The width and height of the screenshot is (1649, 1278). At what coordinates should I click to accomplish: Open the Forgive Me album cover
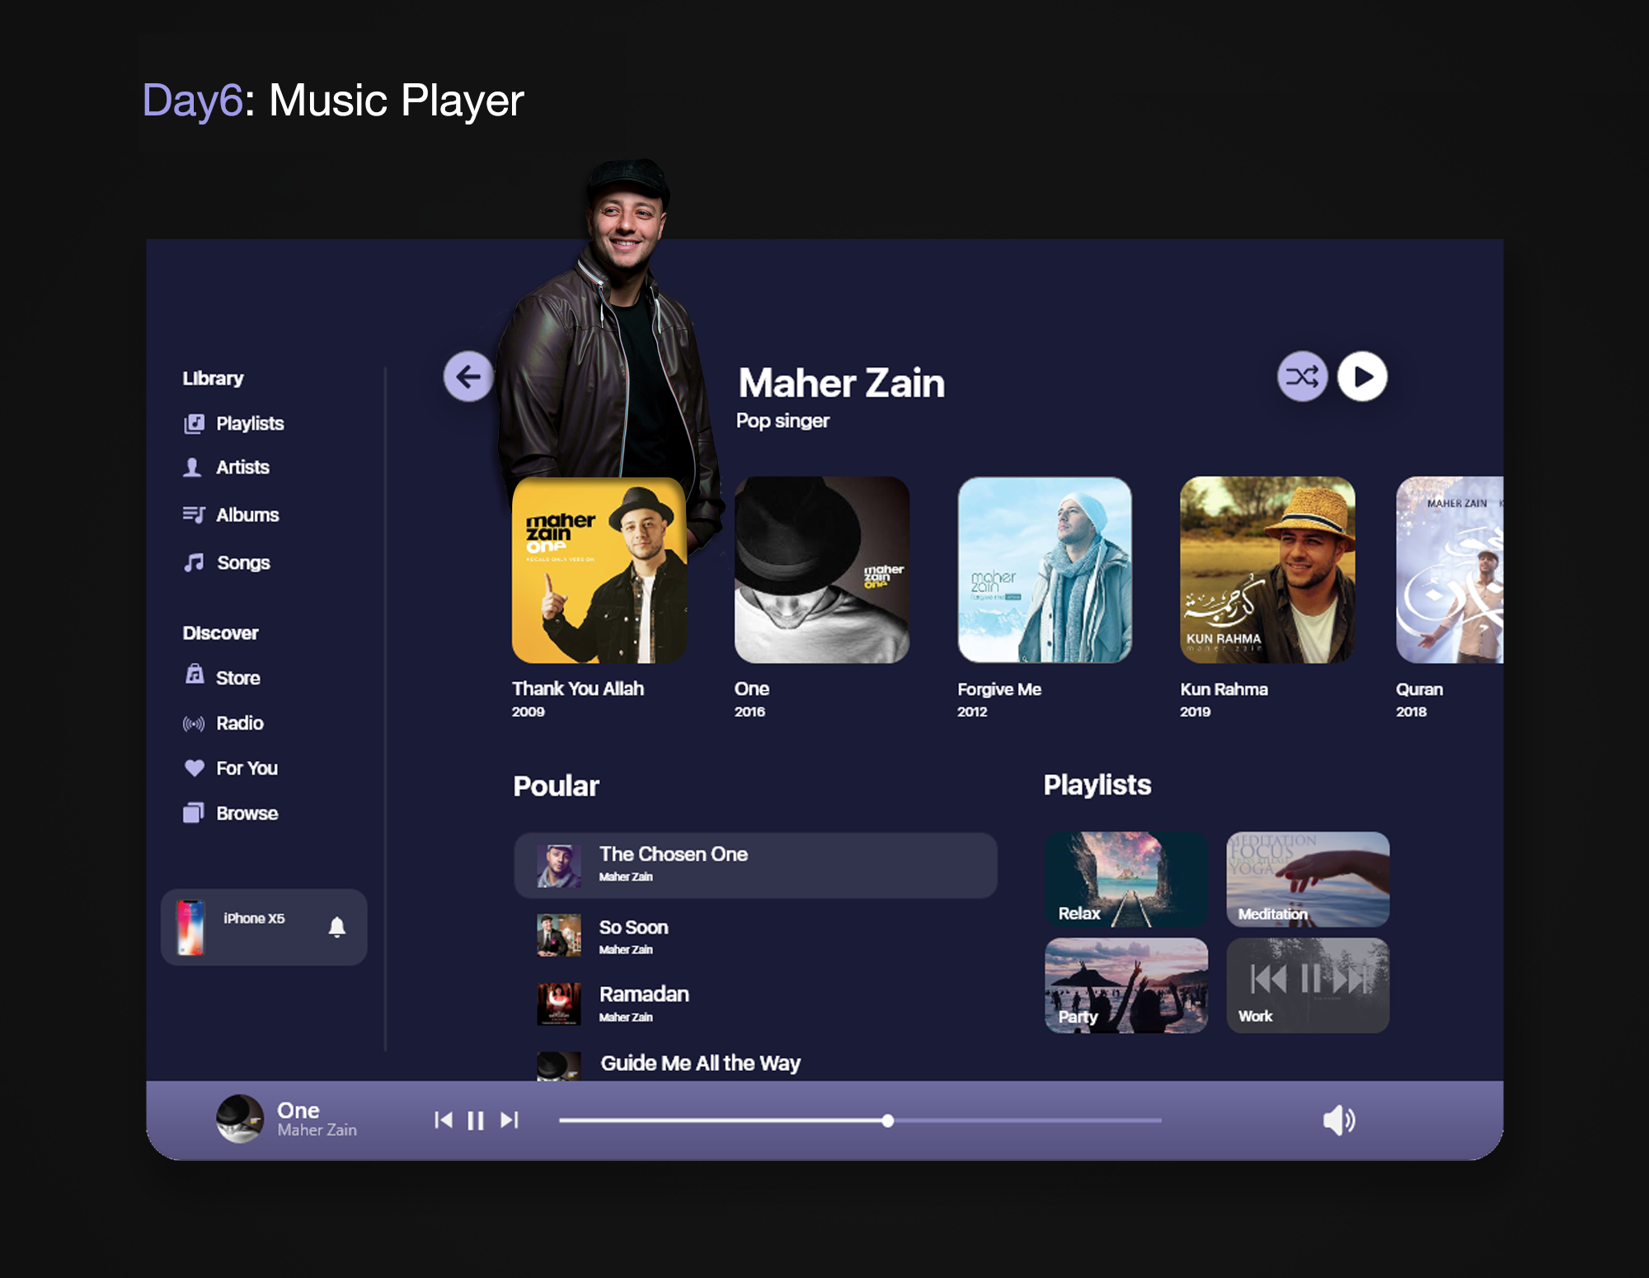tap(1045, 570)
